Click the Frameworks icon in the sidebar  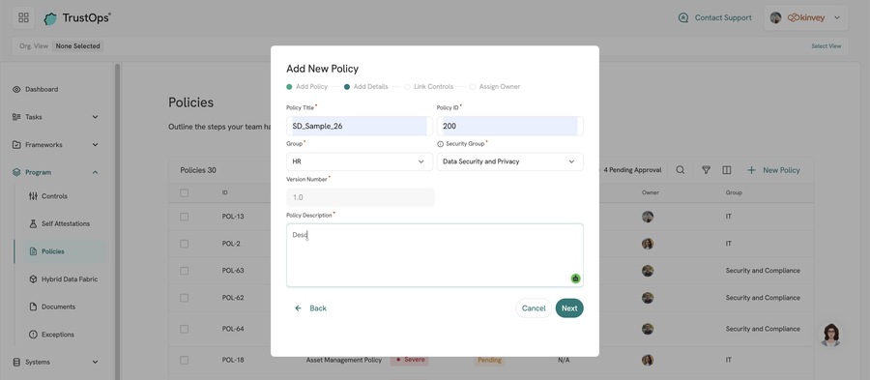[16, 145]
